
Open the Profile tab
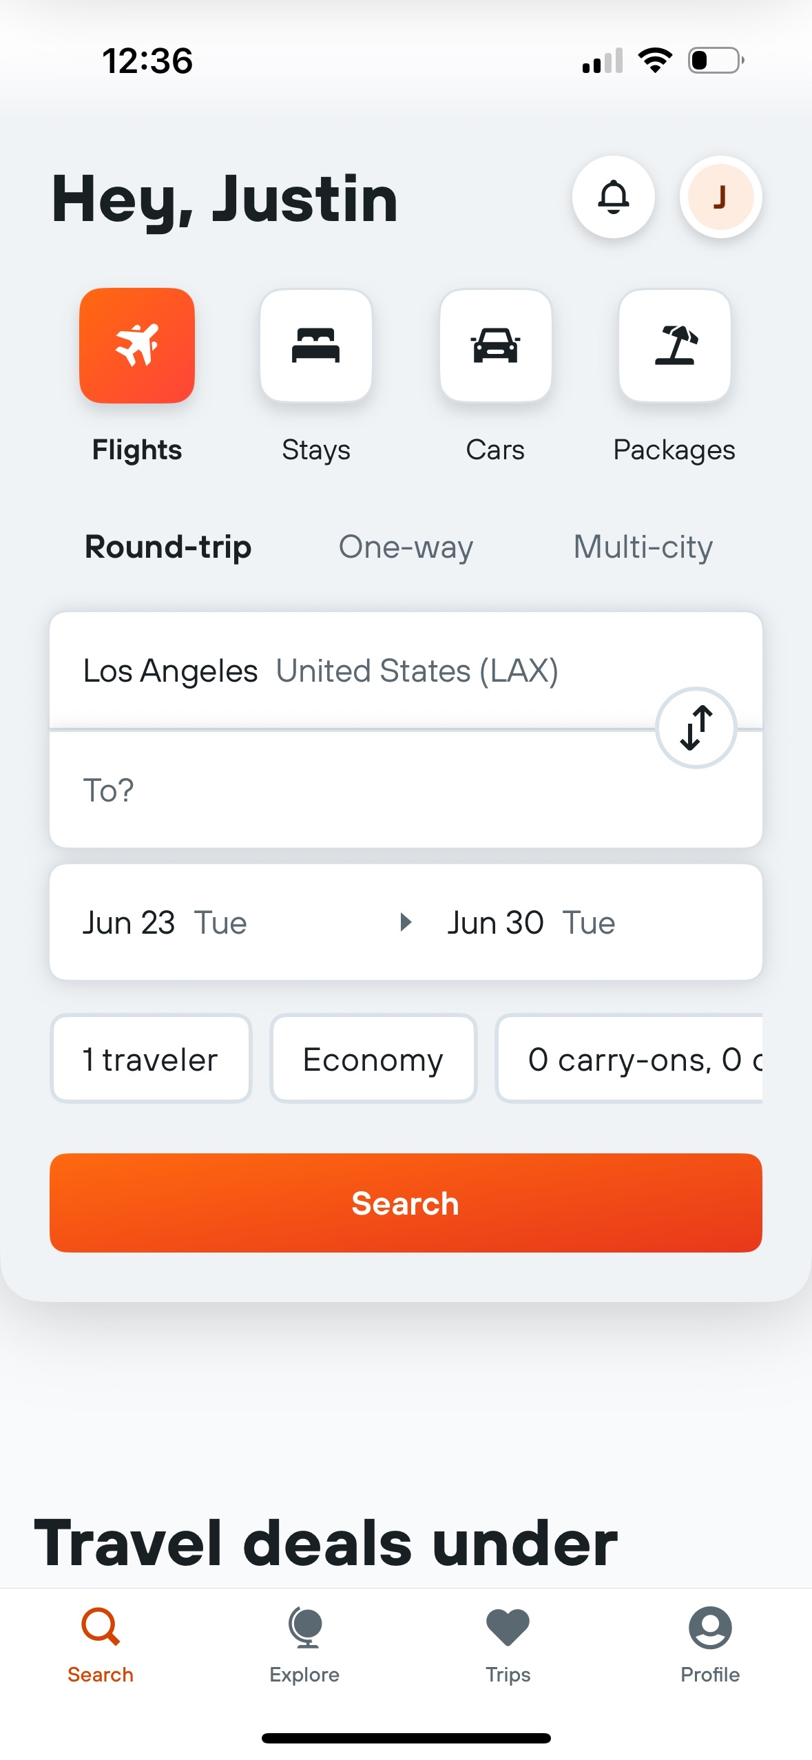tap(710, 1646)
